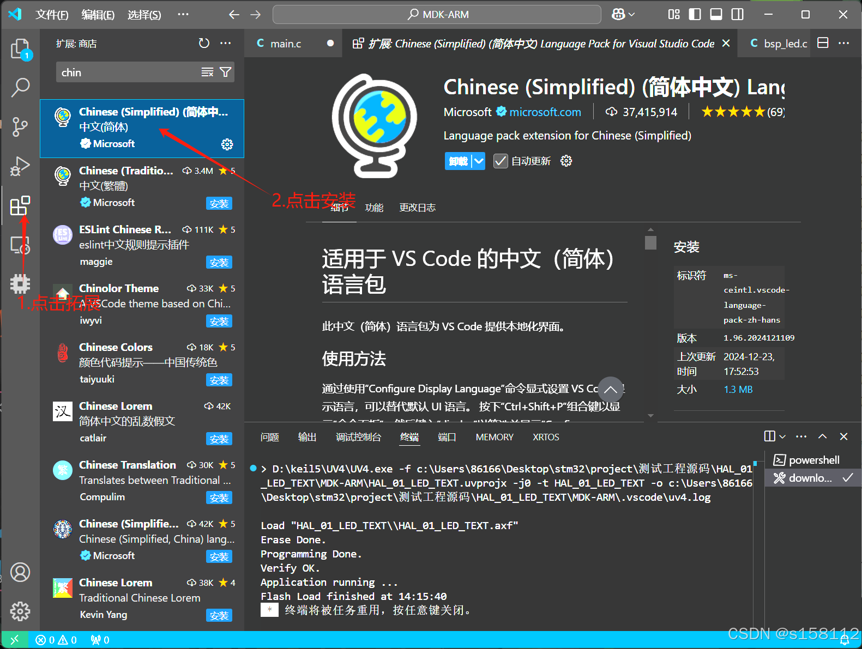Image resolution: width=862 pixels, height=649 pixels.
Task: Refresh the extensions marketplace list
Action: (204, 43)
